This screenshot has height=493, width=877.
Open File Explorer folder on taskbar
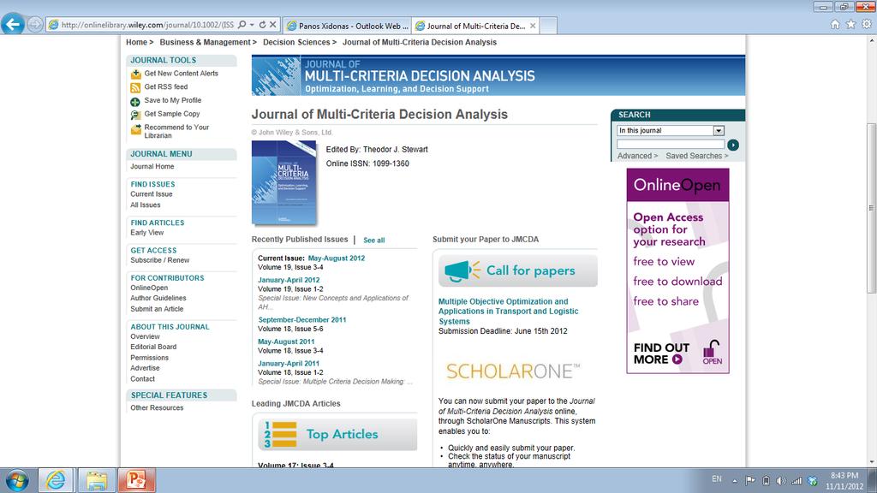[x=96, y=480]
